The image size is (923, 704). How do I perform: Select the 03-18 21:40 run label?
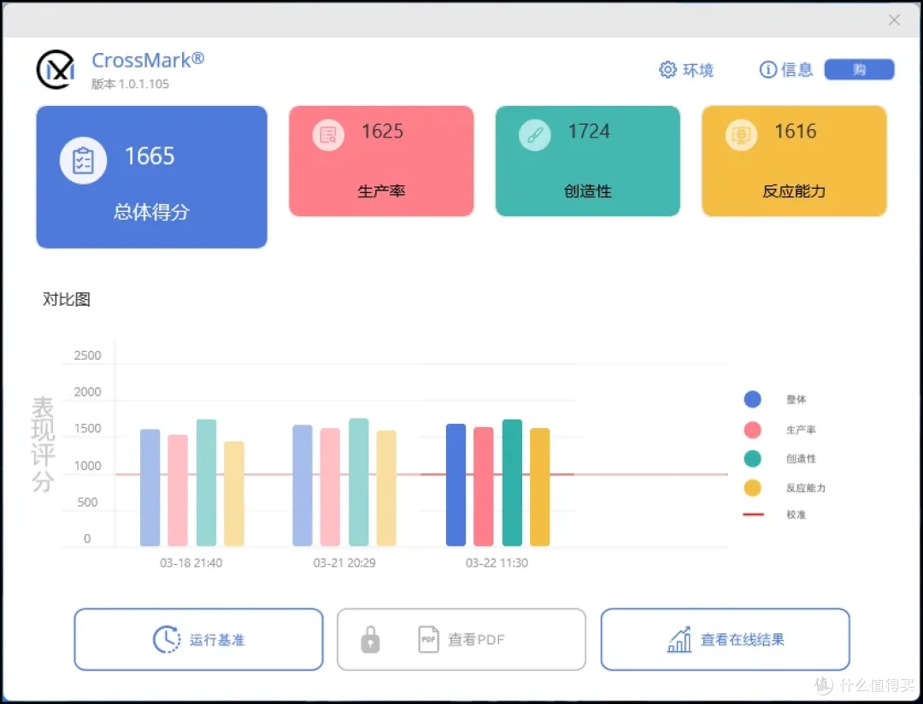point(191,563)
